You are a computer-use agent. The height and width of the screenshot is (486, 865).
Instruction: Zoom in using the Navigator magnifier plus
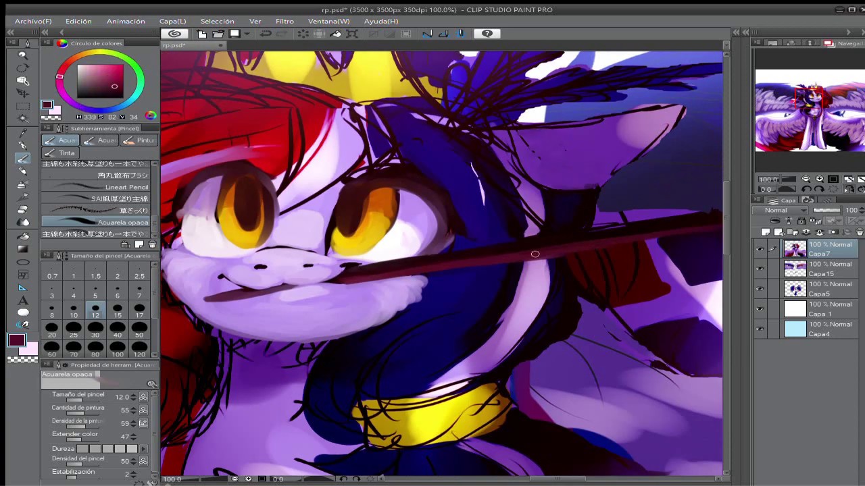(819, 179)
